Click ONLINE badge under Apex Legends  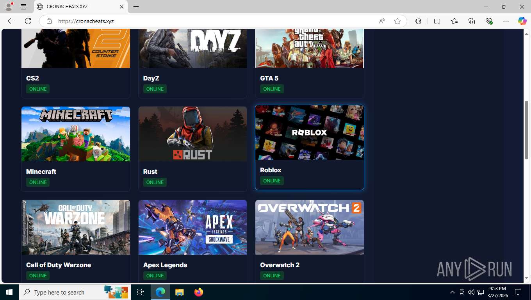click(155, 276)
